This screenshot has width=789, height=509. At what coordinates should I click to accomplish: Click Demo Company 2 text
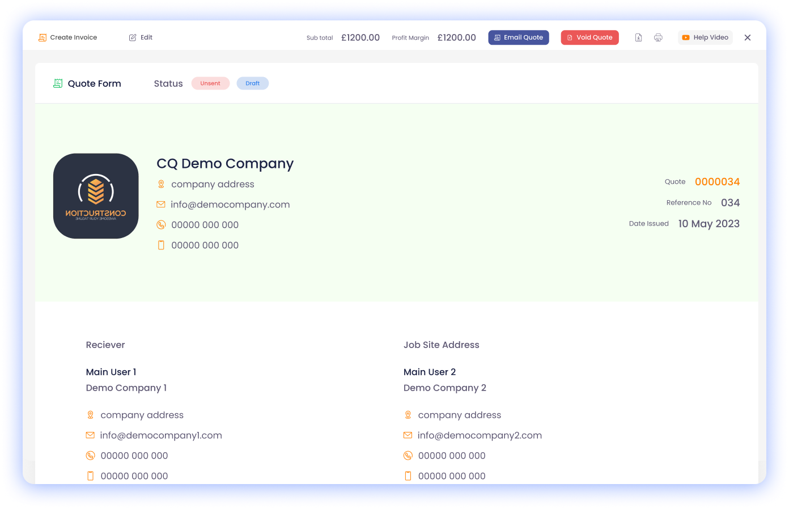(x=445, y=388)
